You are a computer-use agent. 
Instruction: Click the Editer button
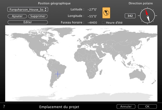click(x=28, y=22)
